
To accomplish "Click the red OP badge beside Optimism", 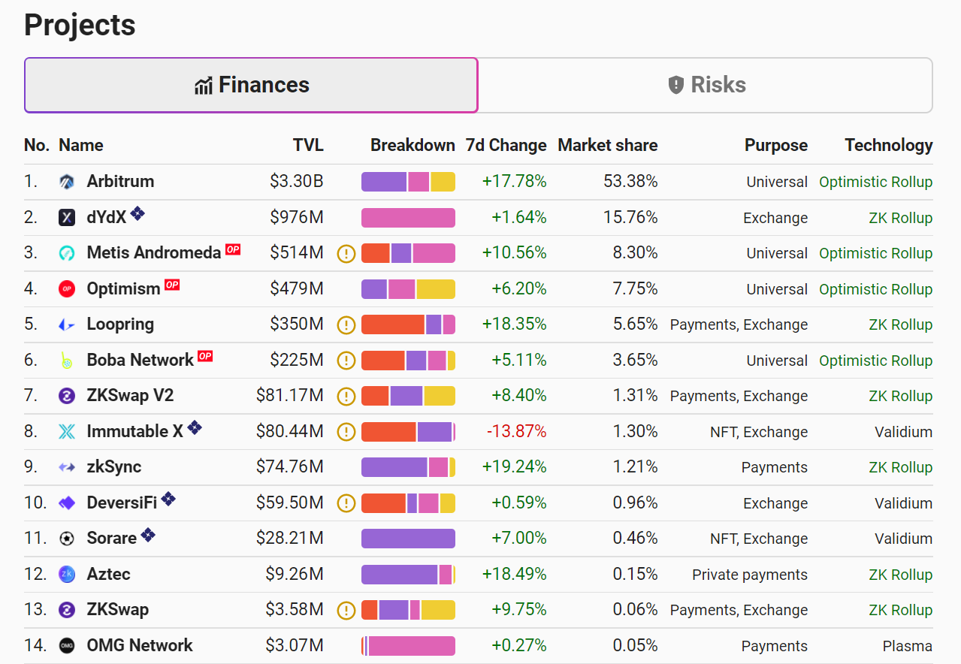I will coord(172,285).
